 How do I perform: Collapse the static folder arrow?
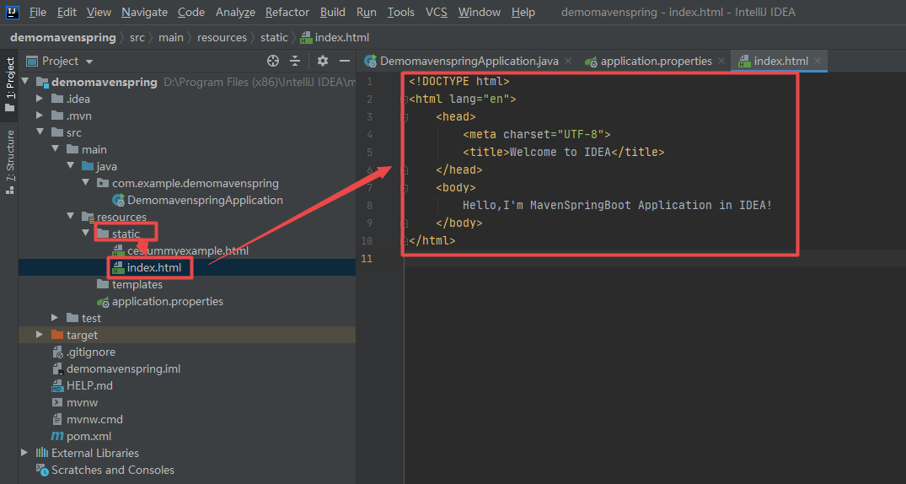pos(85,234)
